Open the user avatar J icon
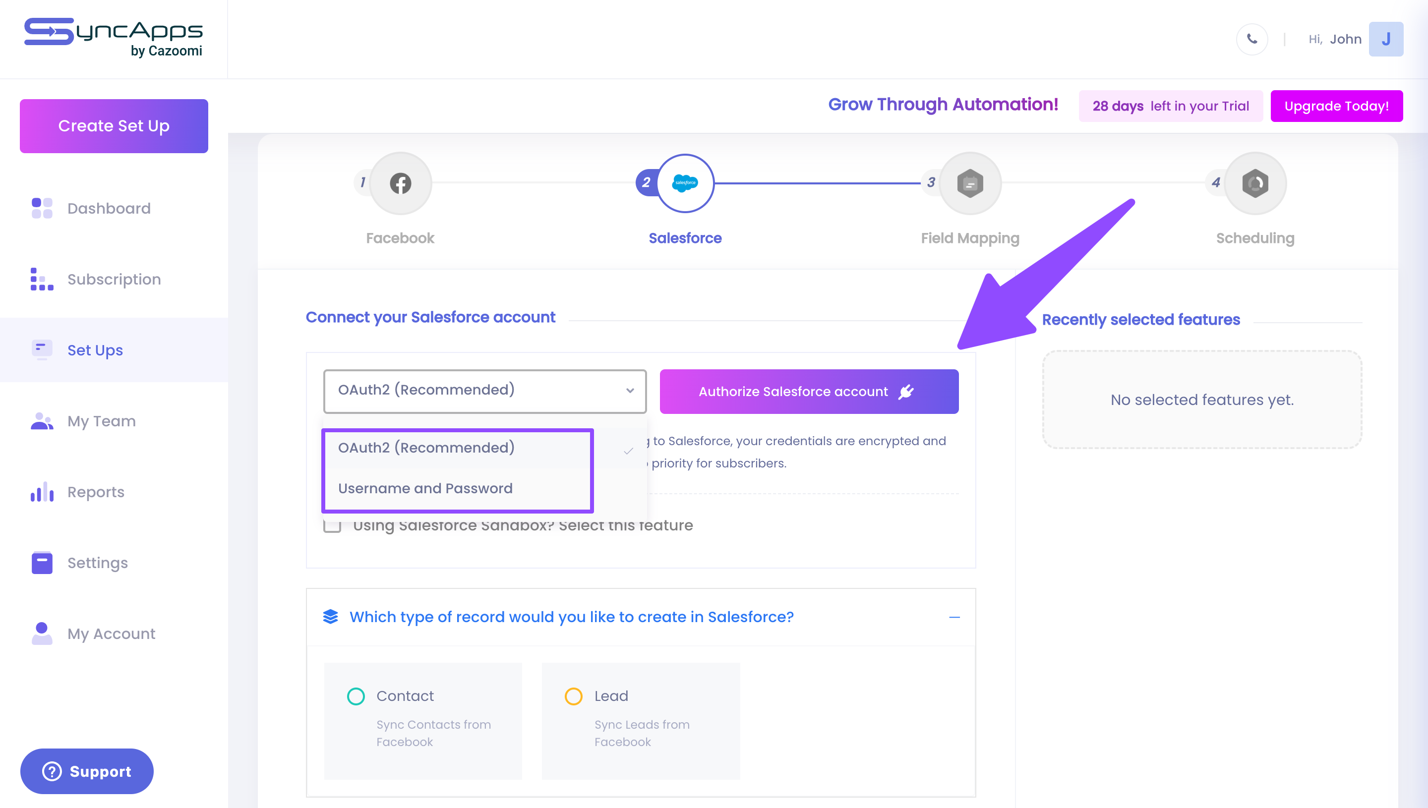This screenshot has height=808, width=1428. tap(1386, 39)
